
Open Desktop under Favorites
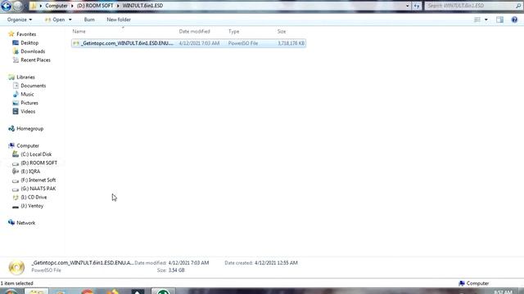[29, 42]
